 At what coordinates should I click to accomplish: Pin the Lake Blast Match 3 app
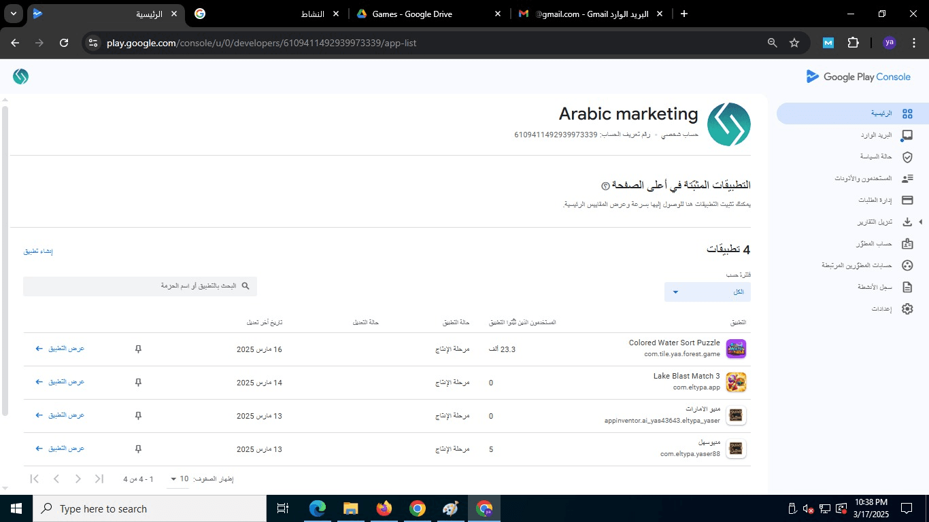click(138, 383)
